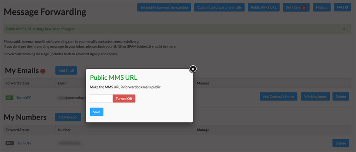Open the FAQ info button
The height and width of the screenshot is (152, 356).
click(342, 7)
